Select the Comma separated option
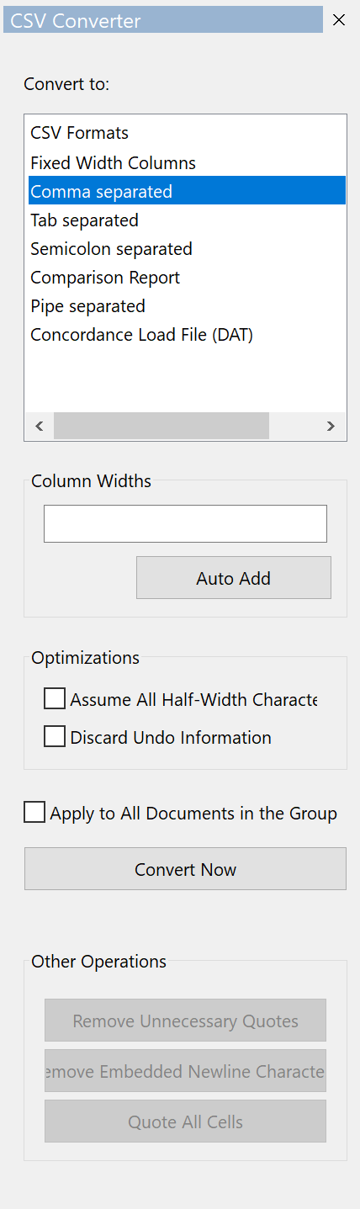The image size is (360, 1209). tap(187, 191)
